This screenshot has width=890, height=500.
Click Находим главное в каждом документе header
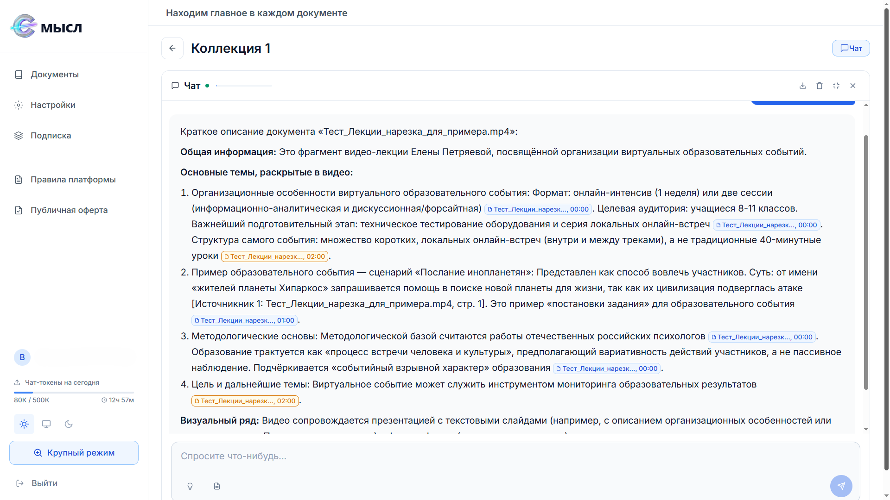257,13
